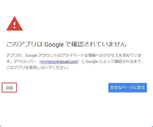Expand advanced options via the 詳細 link
153x127 pixels.
pos(9,88)
